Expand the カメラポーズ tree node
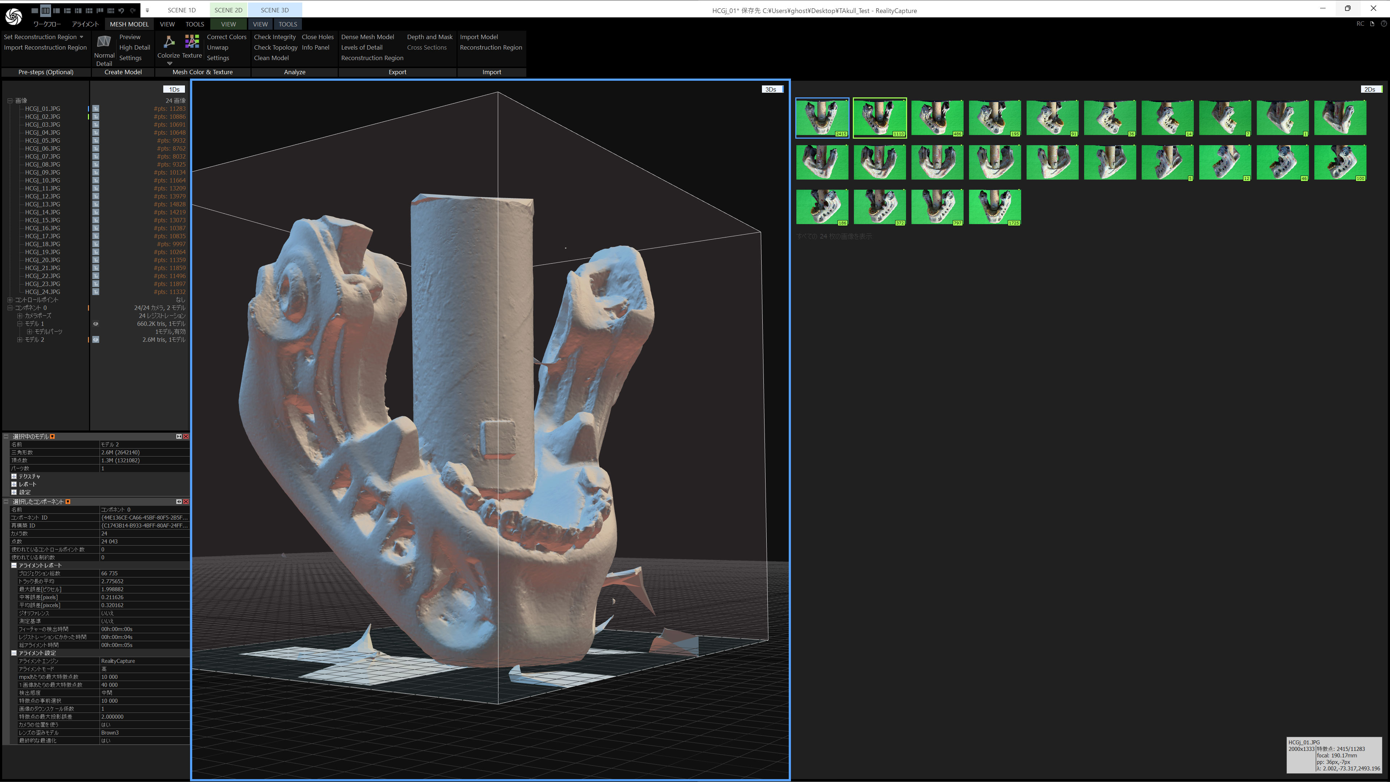The height and width of the screenshot is (782, 1390). point(20,316)
